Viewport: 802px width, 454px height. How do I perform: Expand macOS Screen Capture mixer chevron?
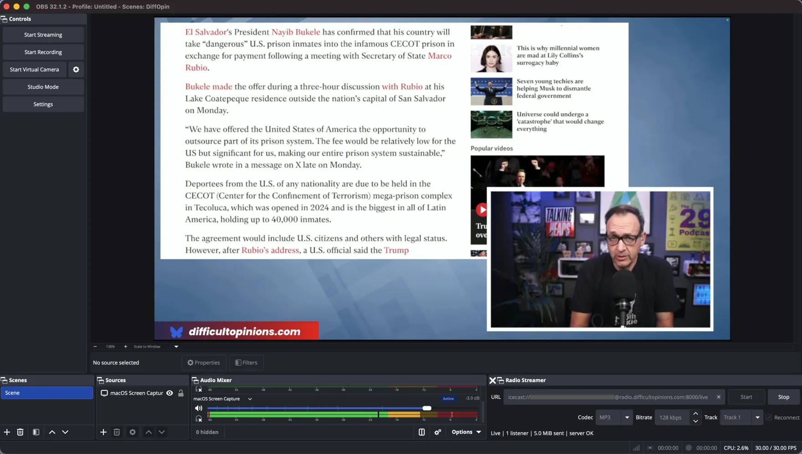coord(250,399)
